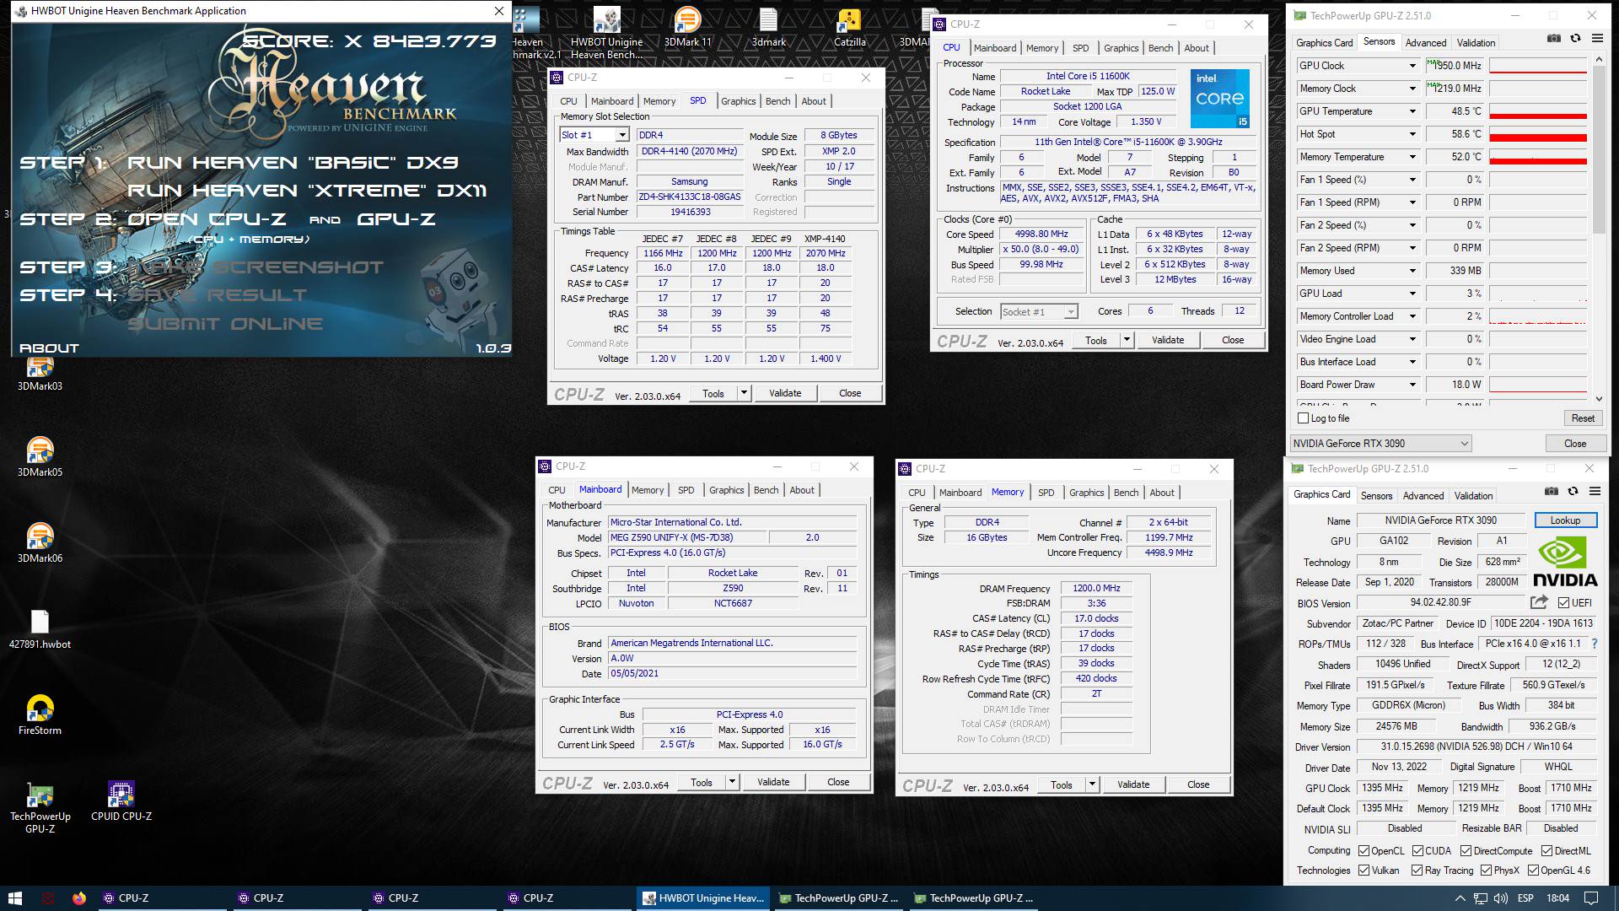Open the 3DMark 11 desktop icon
The width and height of the screenshot is (1619, 911).
[x=687, y=27]
